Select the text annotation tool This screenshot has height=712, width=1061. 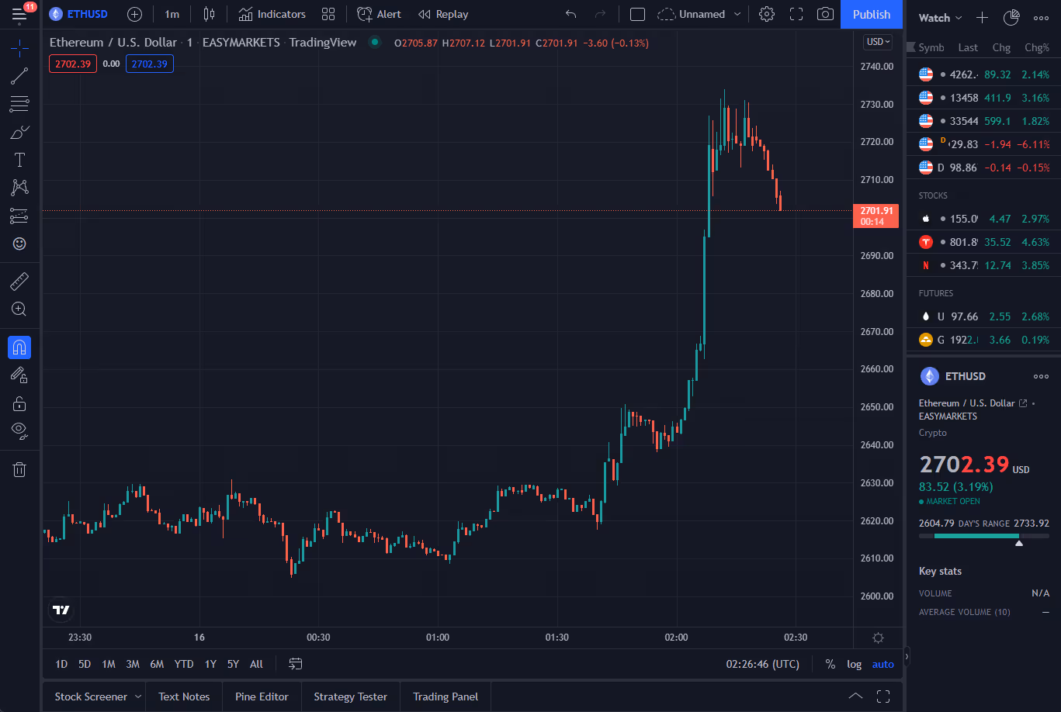19,160
